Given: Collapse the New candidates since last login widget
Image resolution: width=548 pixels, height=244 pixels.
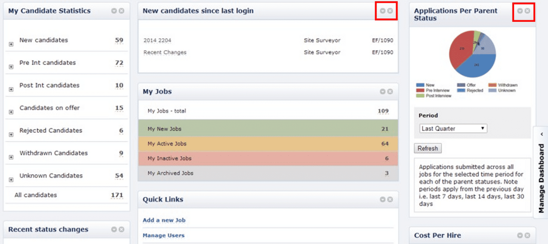Looking at the screenshot, I should pyautogui.click(x=383, y=11).
